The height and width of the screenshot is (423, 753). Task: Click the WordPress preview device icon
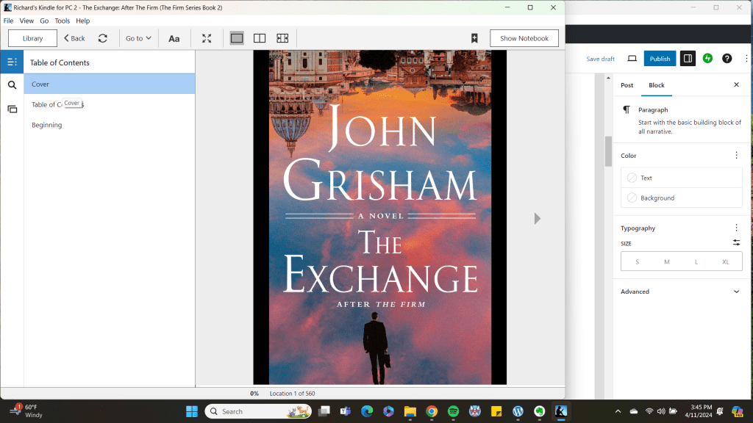click(632, 59)
